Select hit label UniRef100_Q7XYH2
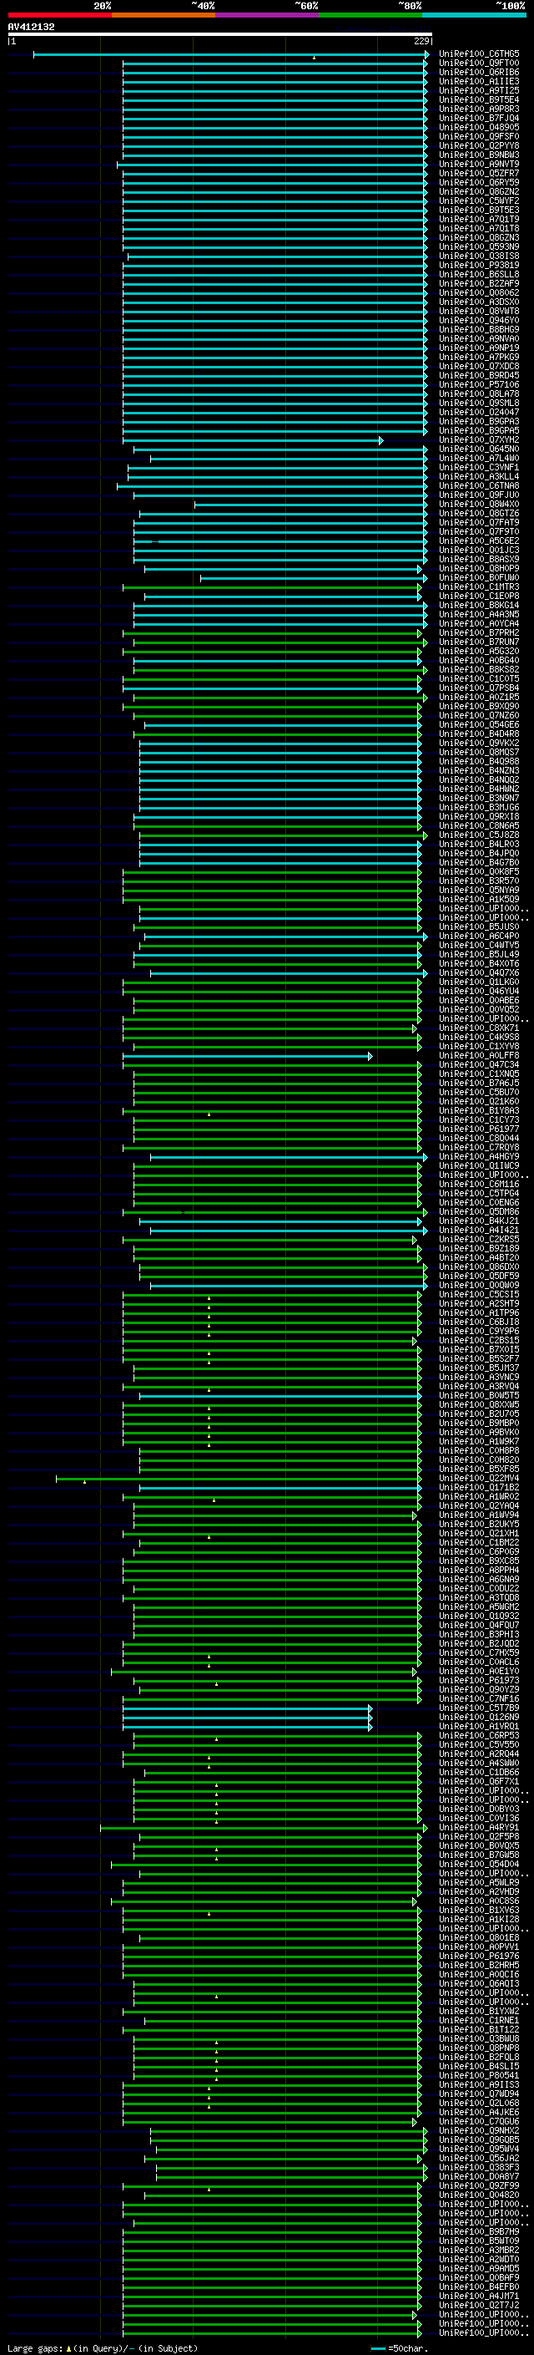Viewport: 534px width, 2355px height. tap(479, 439)
